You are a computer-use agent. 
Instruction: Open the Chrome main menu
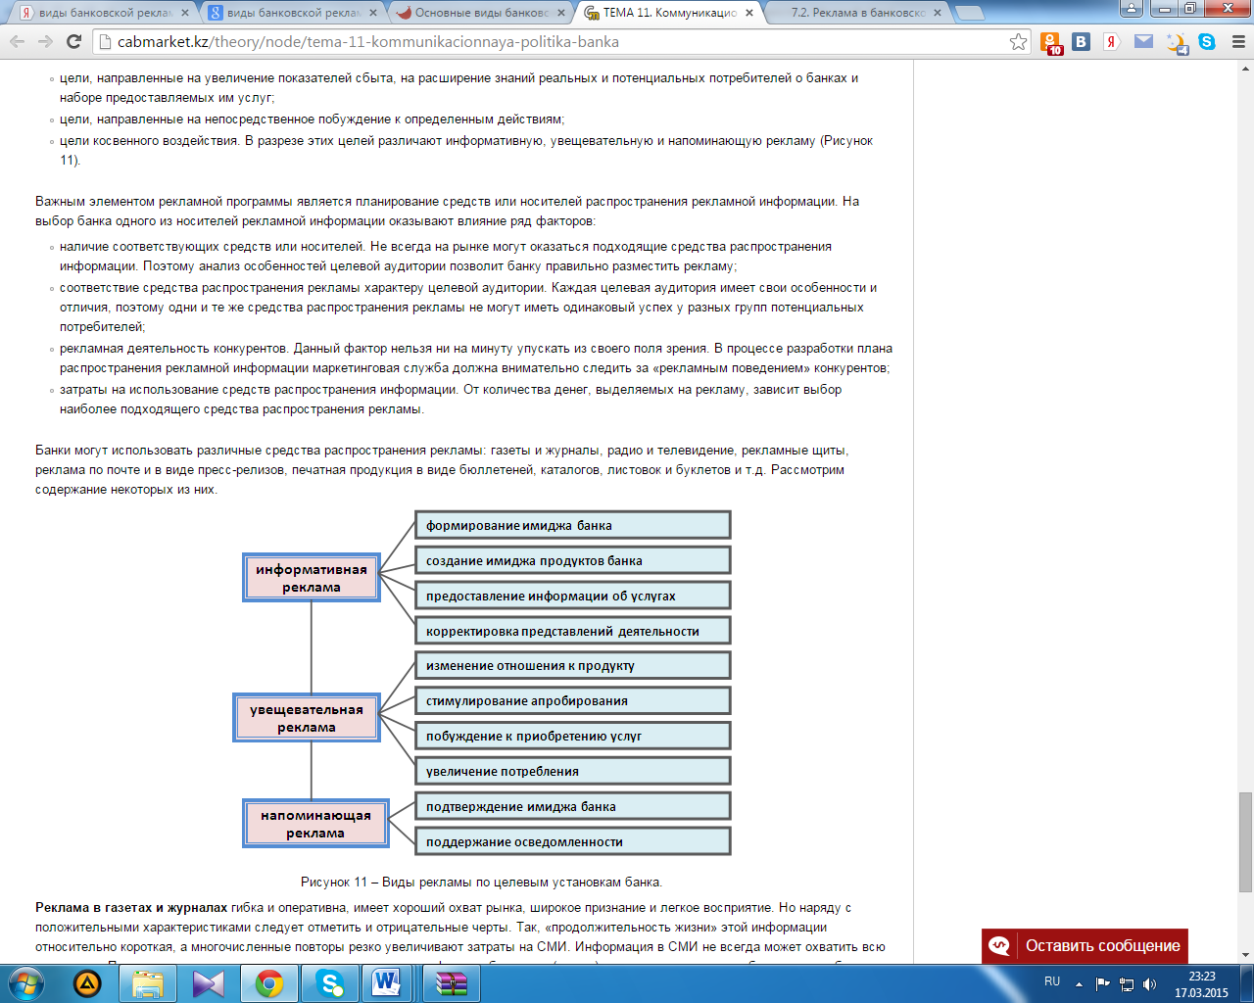coord(1237,41)
